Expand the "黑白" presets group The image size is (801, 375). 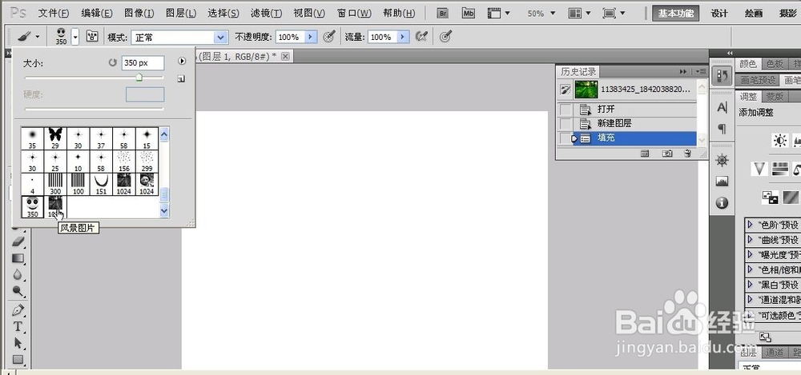point(751,284)
